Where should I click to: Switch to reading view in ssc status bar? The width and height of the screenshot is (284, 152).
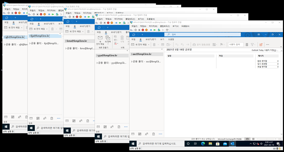[x=253, y=139]
